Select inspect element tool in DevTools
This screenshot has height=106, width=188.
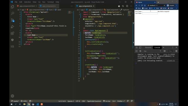click(137, 48)
